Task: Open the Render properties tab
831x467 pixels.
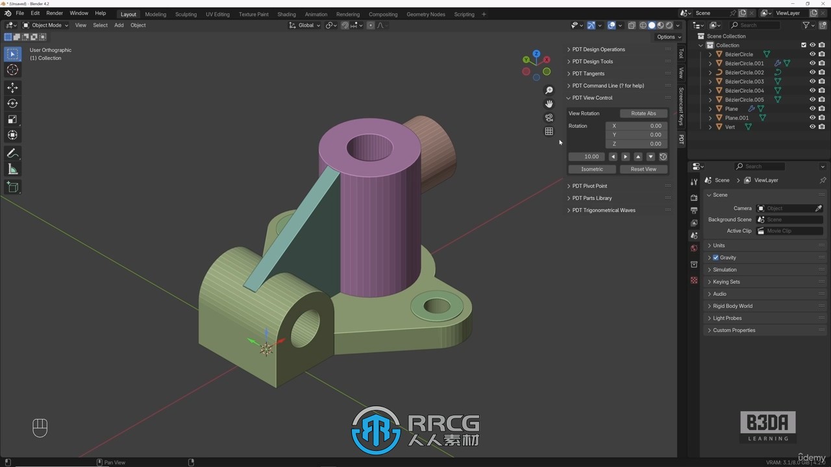Action: pos(694,197)
